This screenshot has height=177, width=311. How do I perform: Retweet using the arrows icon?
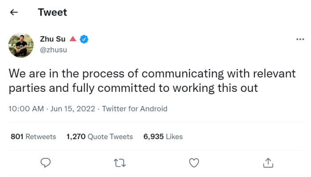120,163
